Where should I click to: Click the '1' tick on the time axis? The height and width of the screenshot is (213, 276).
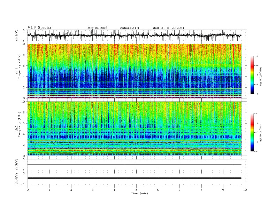[x=49, y=190]
